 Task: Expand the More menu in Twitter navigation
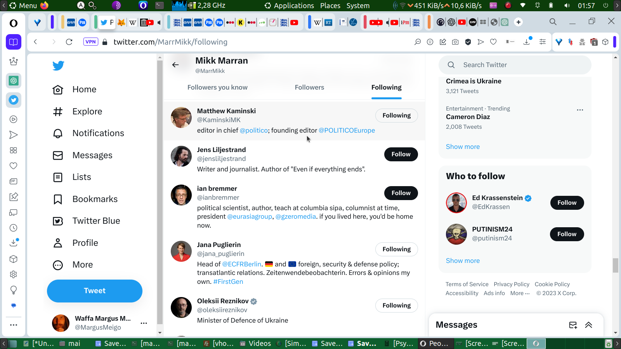[73, 265]
